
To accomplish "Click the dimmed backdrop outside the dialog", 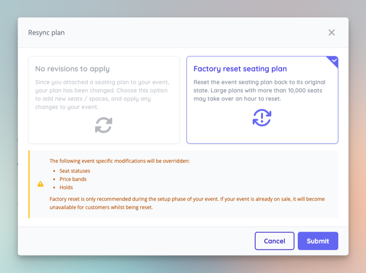I will pos(9,136).
